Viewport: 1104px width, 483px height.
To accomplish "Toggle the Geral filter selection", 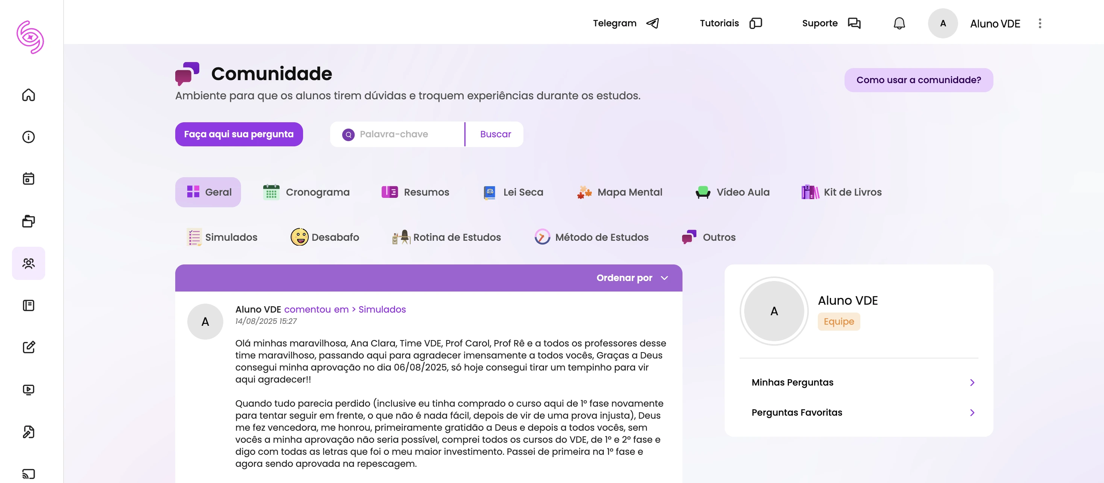I will pyautogui.click(x=208, y=192).
